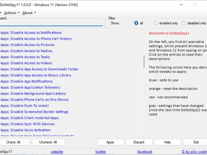The width and height of the screenshot is (207, 155).
Task: Select 'Apps: Disable App Access to Downloads Folder'
Action: (x=40, y=69)
